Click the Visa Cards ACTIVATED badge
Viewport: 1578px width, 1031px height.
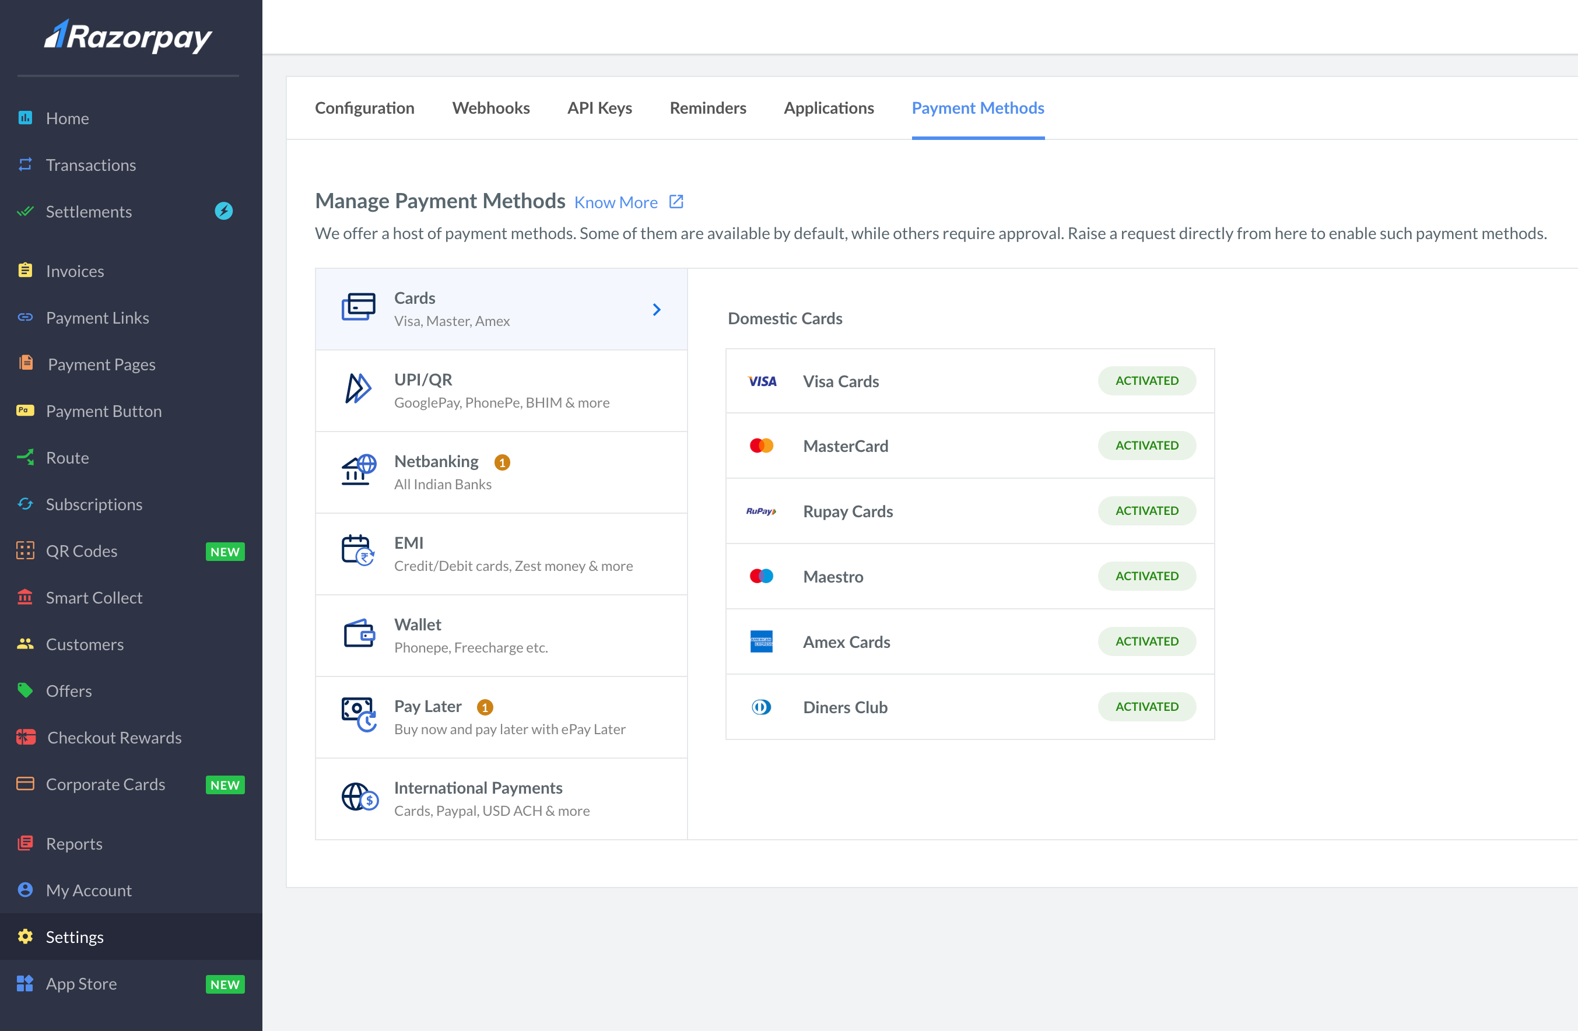point(1146,381)
